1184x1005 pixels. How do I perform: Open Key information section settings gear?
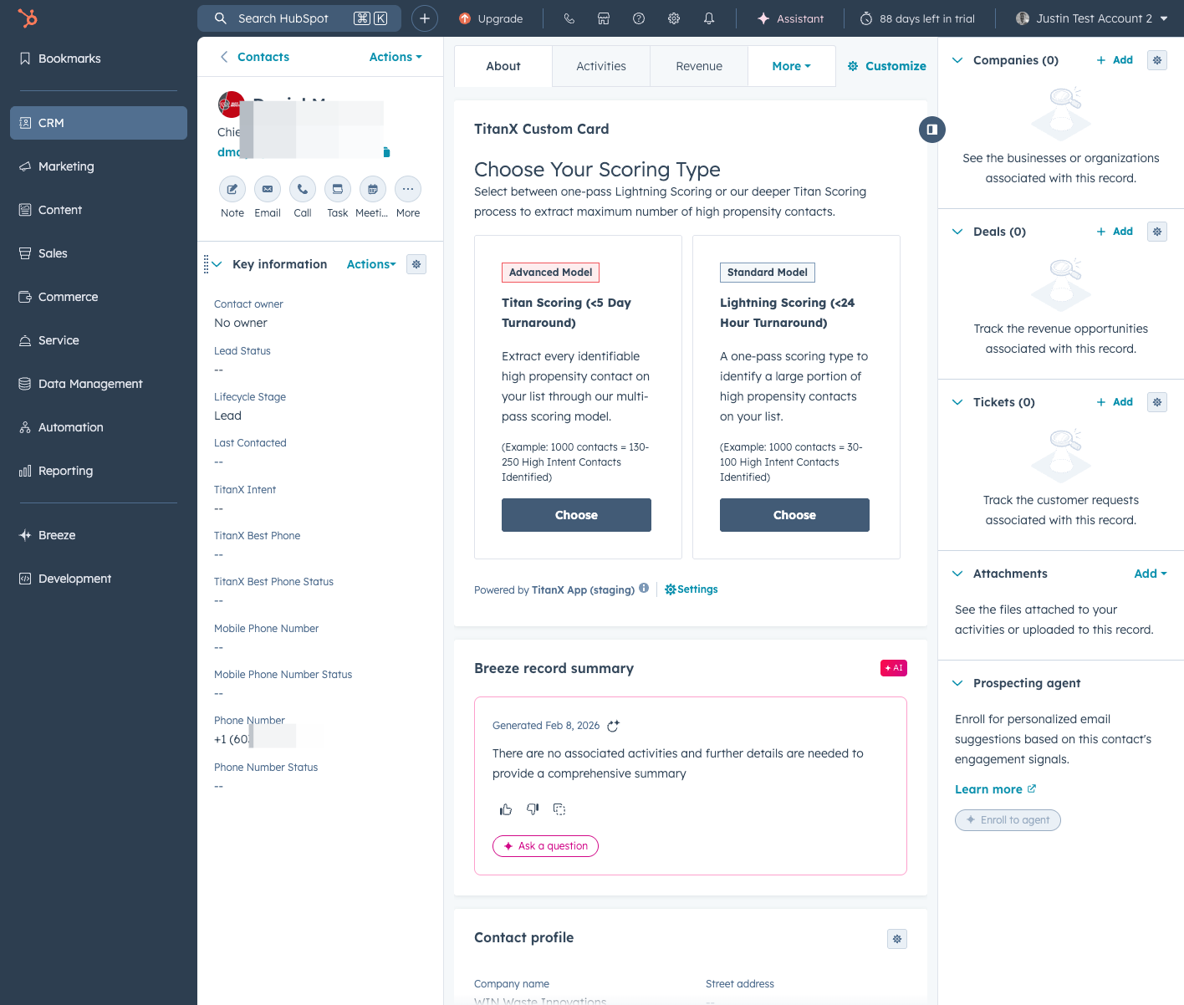416,264
